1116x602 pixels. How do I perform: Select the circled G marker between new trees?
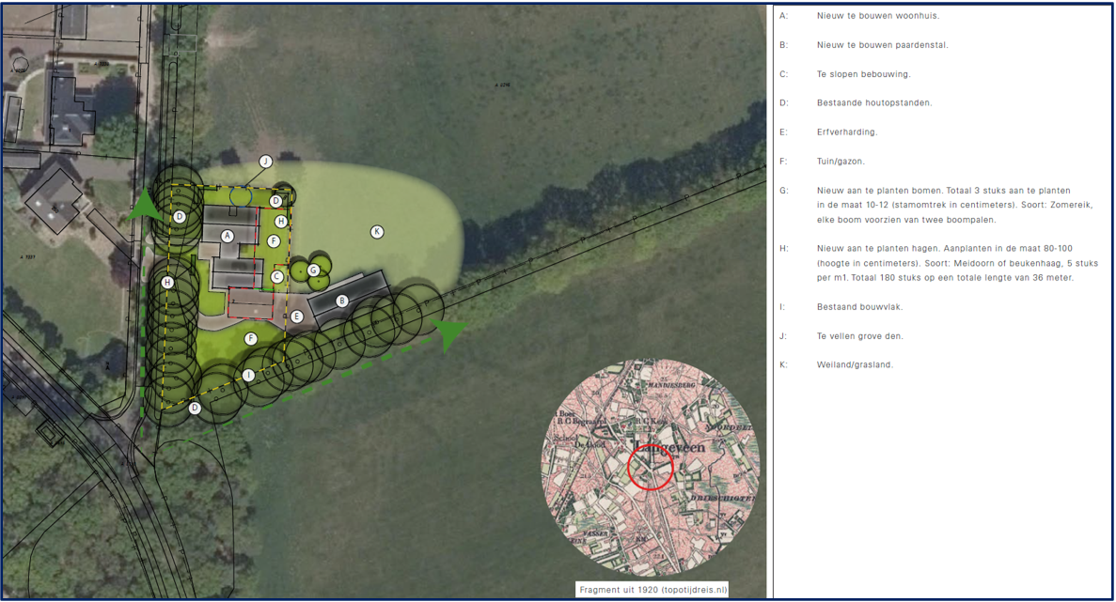tap(314, 270)
